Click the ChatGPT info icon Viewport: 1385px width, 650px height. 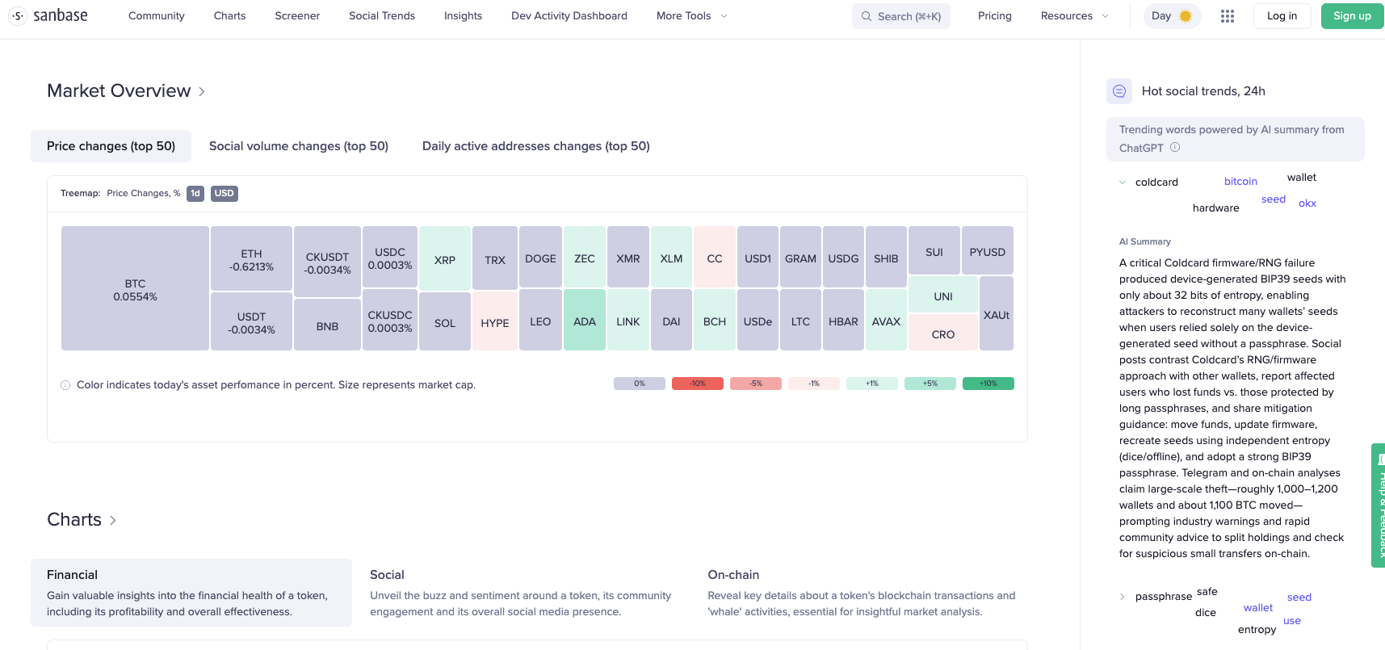(x=1175, y=147)
